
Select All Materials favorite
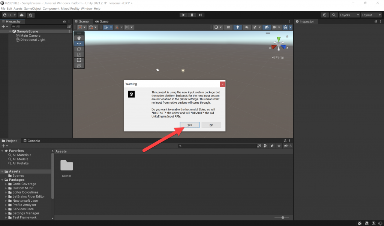(22, 155)
